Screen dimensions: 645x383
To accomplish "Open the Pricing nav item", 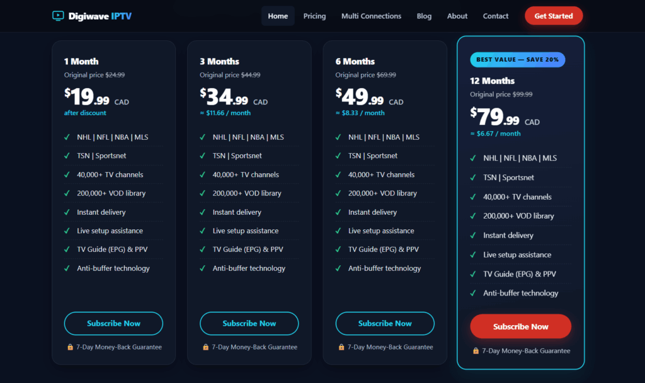I will pyautogui.click(x=315, y=16).
